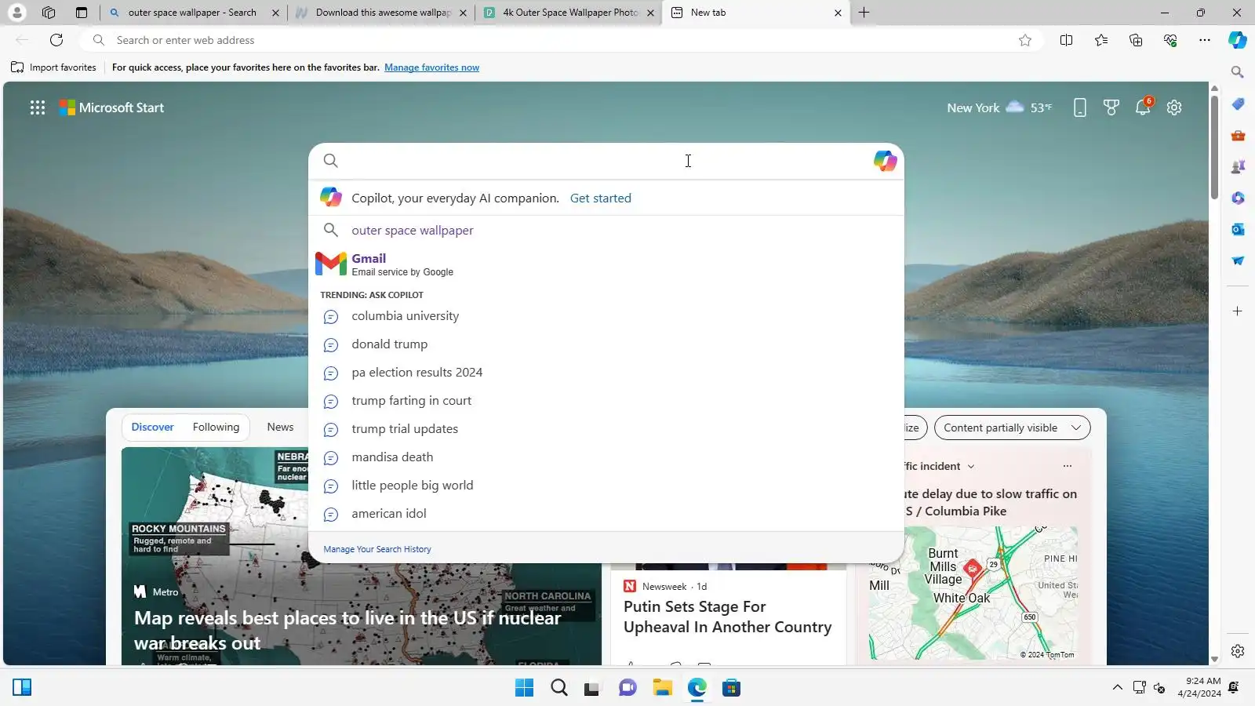Open mobile phone icon on Microsoft Start
The image size is (1255, 706).
point(1080,107)
